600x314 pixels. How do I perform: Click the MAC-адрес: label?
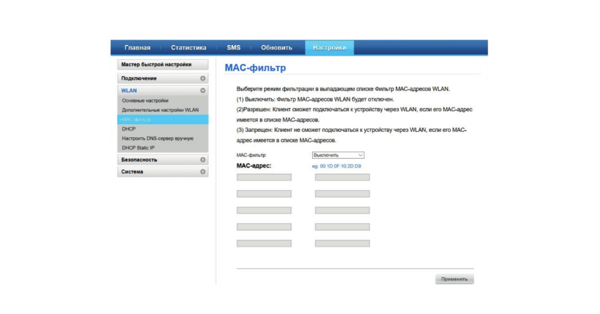click(254, 166)
